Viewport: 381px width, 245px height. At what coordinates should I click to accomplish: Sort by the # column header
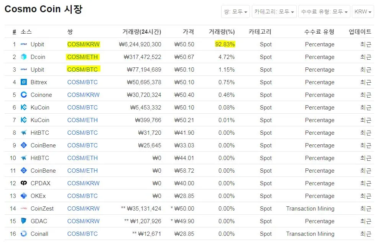click(x=14, y=32)
